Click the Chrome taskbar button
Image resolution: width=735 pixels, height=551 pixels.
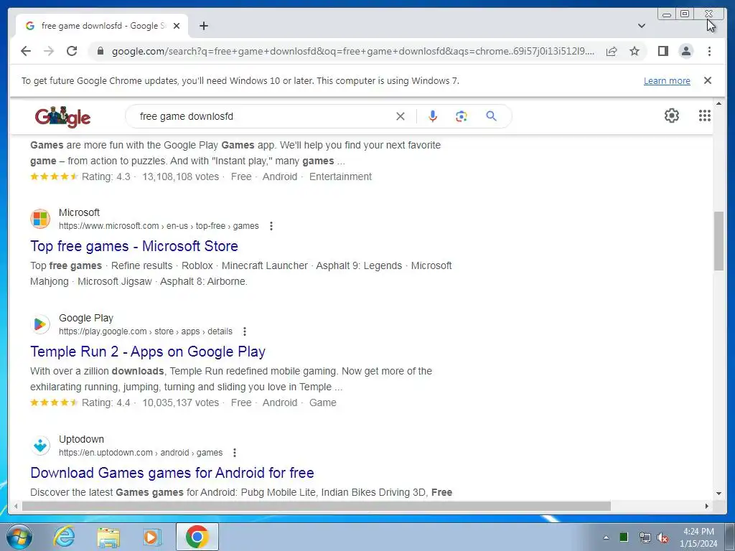(197, 537)
